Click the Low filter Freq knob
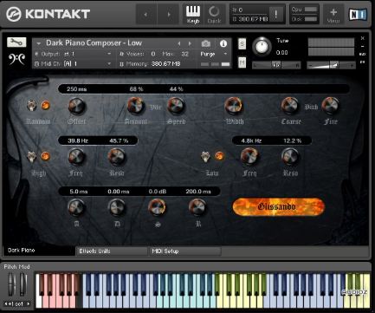375x313 pixels. point(249,156)
